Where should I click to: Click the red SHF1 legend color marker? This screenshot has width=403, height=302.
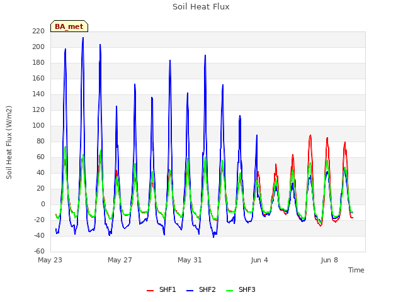(150, 291)
